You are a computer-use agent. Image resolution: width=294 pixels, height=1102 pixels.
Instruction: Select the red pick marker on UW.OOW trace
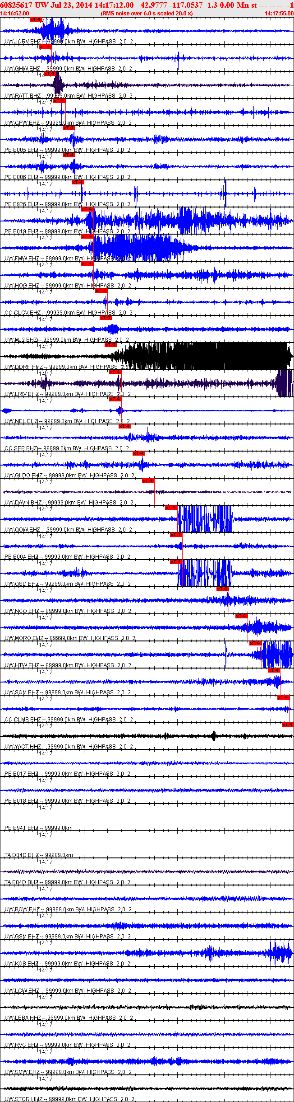[x=171, y=508]
